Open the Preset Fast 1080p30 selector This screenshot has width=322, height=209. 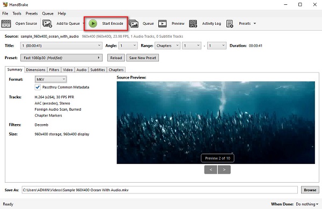(61, 57)
